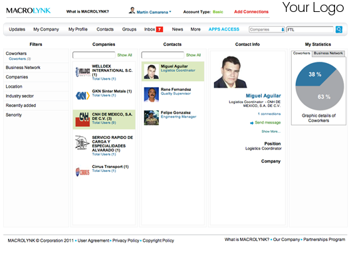Image resolution: width=351 pixels, height=253 pixels.
Task: Click the MACROLYNK logo
Action: coord(29,11)
